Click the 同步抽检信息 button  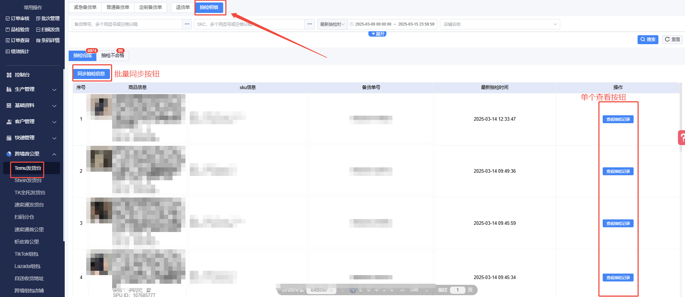coord(91,74)
